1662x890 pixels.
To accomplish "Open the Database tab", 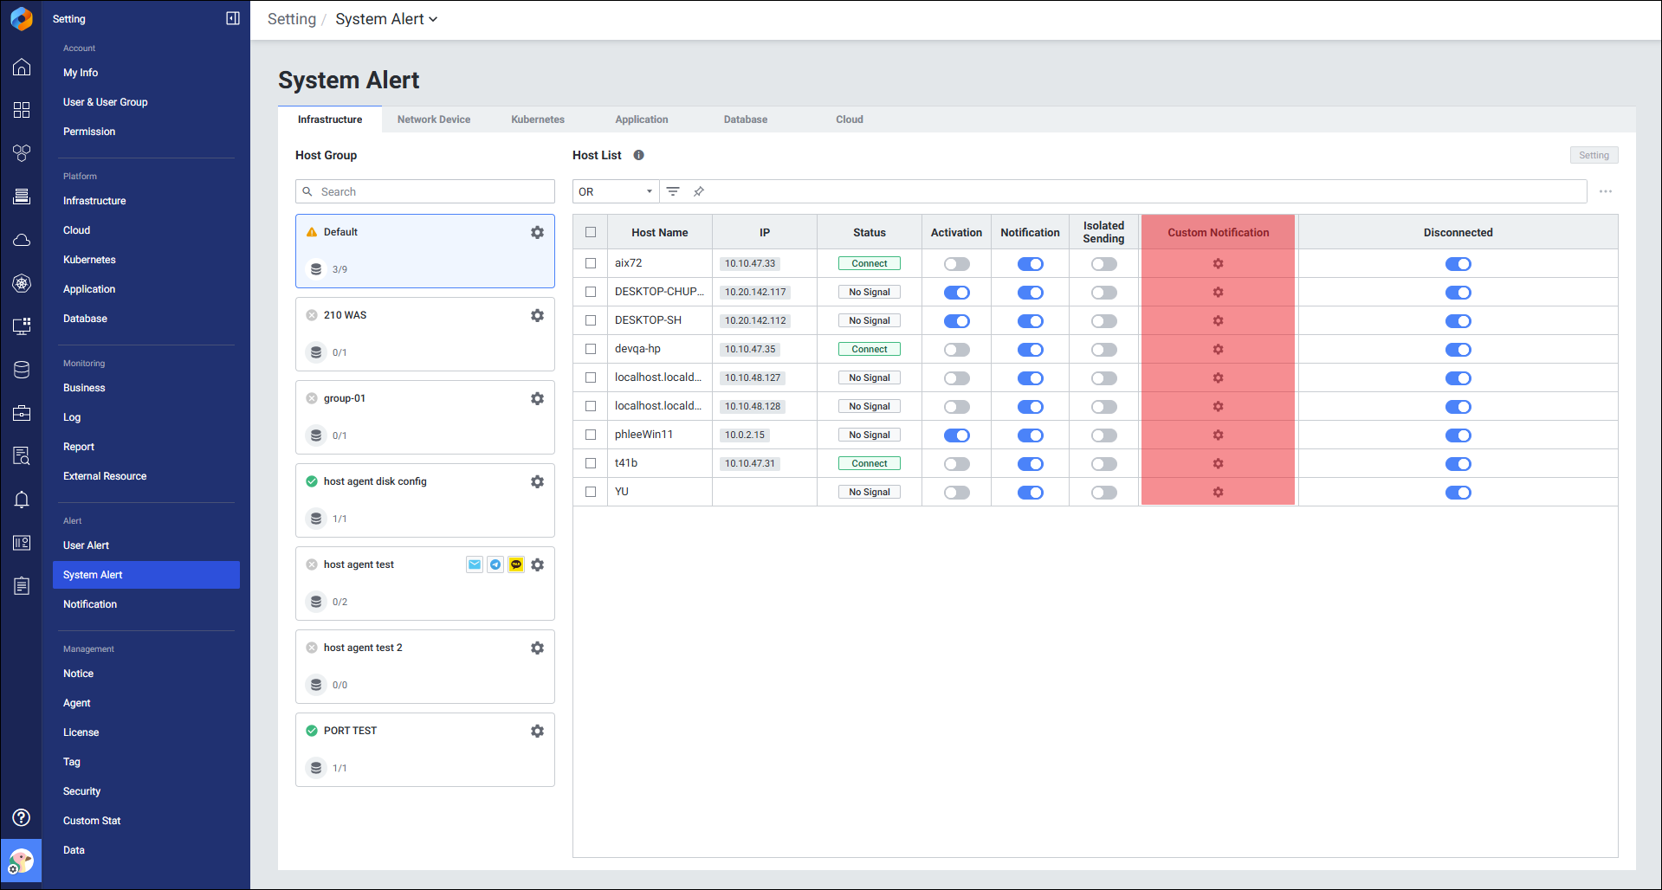I will (745, 119).
